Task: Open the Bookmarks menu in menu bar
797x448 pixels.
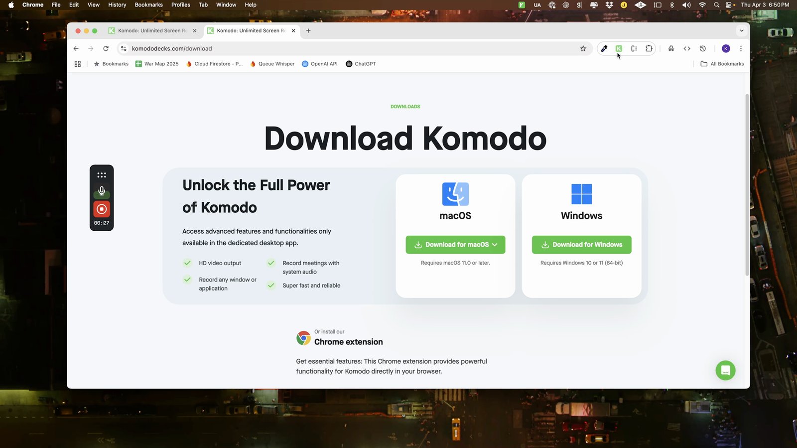Action: (x=148, y=5)
